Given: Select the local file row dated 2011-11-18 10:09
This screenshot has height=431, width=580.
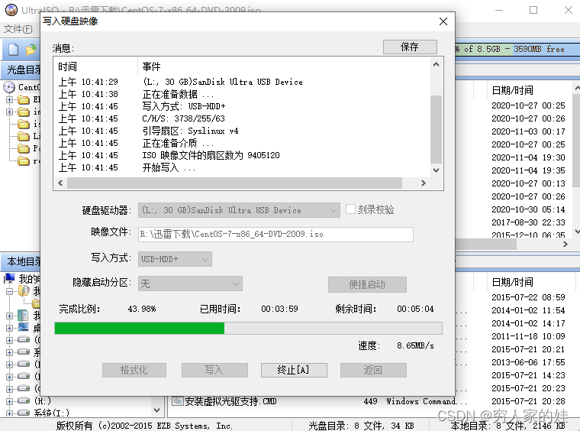Looking at the screenshot, I should tap(528, 336).
